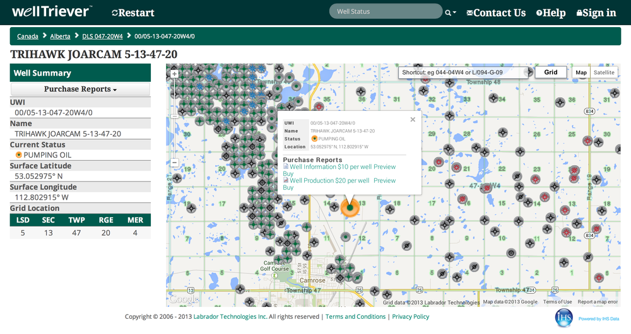Select sidebar name value TRIHAWK JOARCAM 5-13-47-20
This screenshot has width=631, height=334.
pyautogui.click(x=68, y=134)
